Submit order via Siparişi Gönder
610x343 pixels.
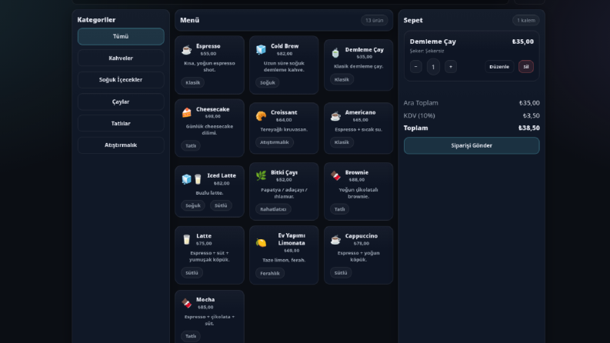(472, 145)
